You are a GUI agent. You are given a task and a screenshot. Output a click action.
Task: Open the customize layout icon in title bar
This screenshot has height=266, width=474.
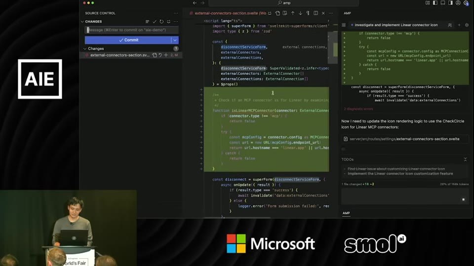click(x=428, y=3)
